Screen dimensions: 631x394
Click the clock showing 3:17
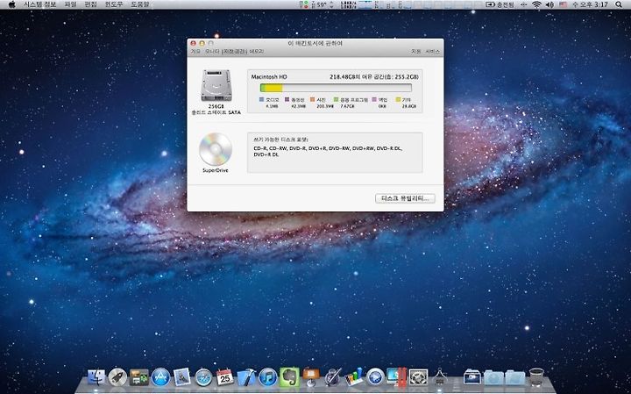pos(590,4)
